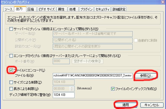Click the 設定のコピー元(G): label
Viewport: 166px width, 109px height.
(28, 46)
